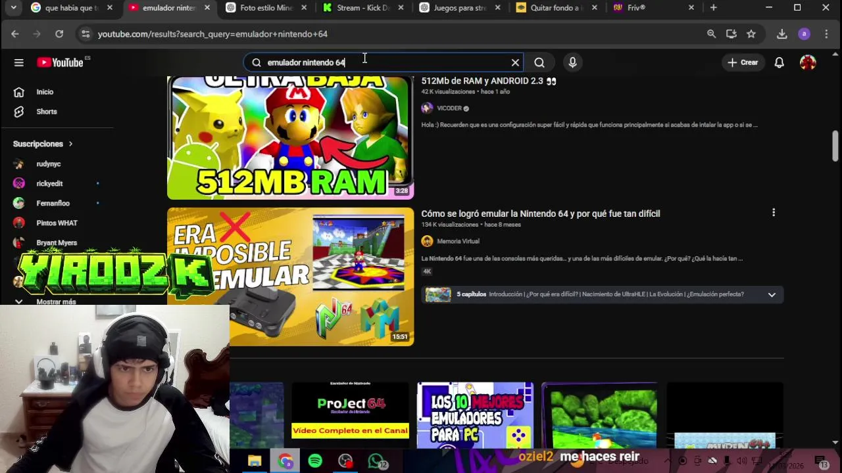Play the 512MB RAM thumbnail video
The width and height of the screenshot is (842, 473).
[x=290, y=137]
